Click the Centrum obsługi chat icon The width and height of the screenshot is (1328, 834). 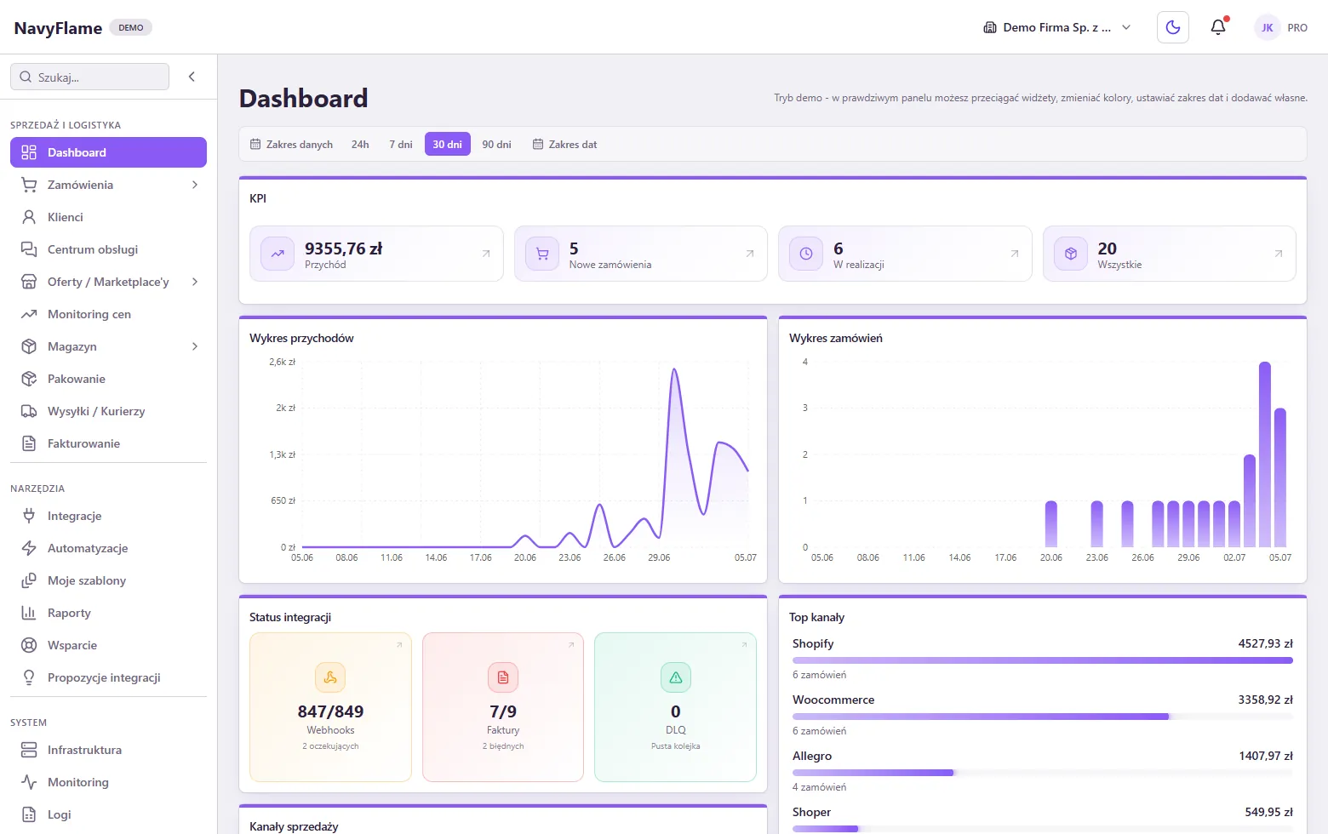point(29,249)
